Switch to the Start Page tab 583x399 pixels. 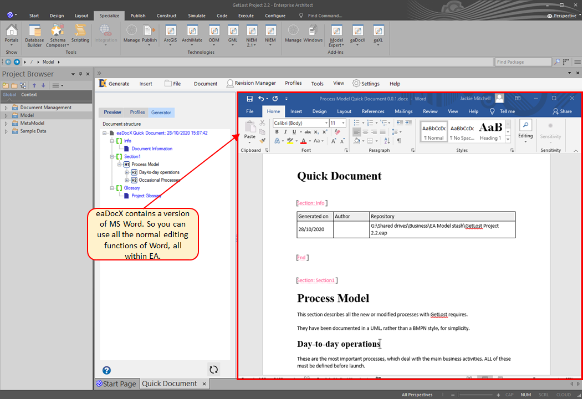[x=116, y=383]
